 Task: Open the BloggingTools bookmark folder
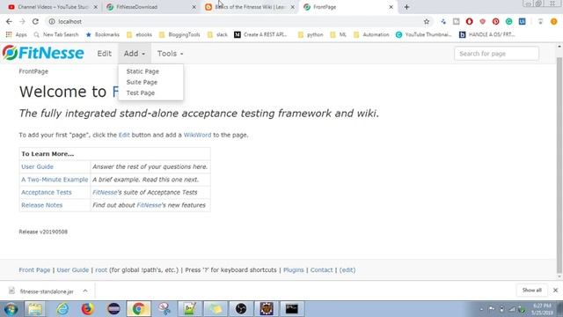[x=179, y=34]
